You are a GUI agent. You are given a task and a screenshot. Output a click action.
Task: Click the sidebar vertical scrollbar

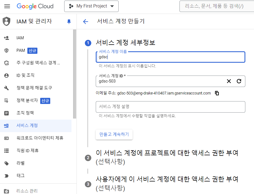[x=75, y=74]
